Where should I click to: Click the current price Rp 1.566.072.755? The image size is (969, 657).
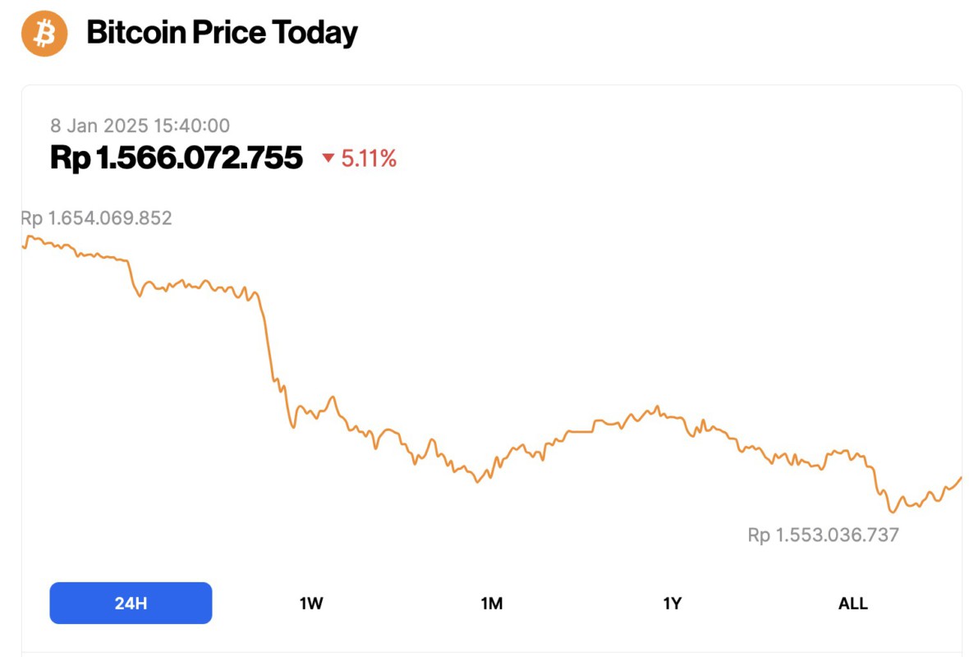click(177, 158)
